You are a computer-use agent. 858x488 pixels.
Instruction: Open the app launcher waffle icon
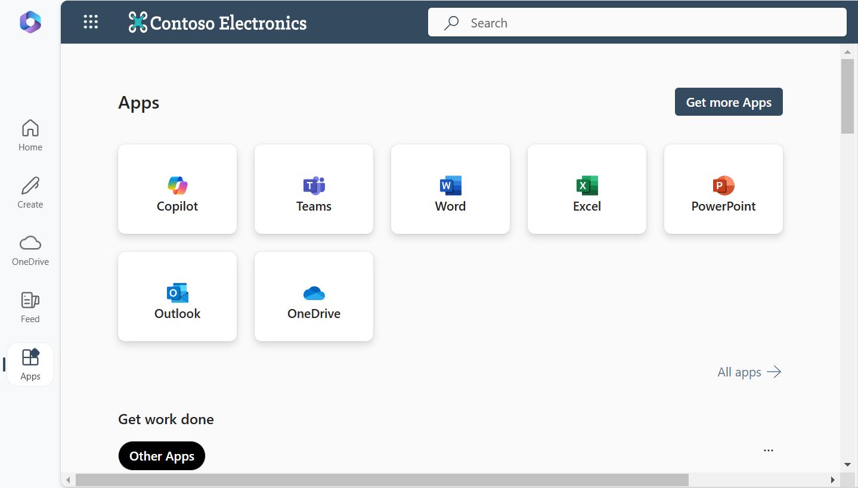91,23
